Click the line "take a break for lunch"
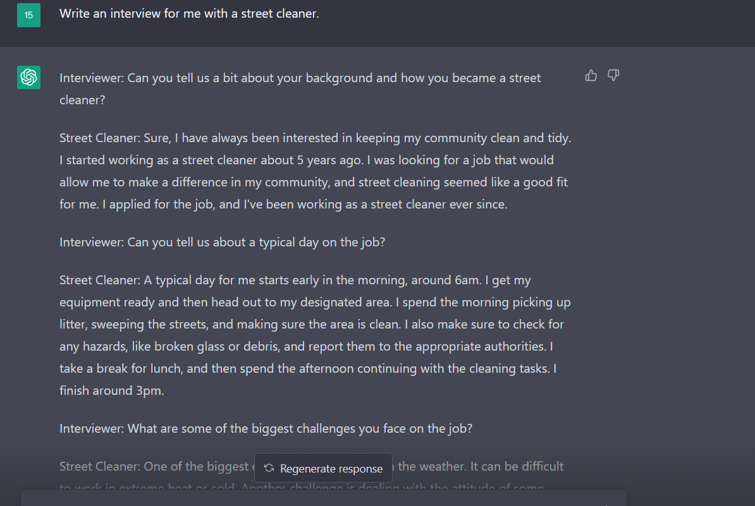 click(307, 369)
